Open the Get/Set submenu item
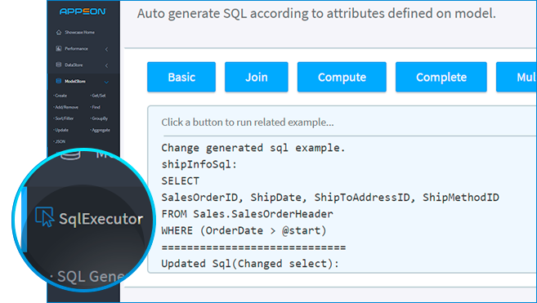This screenshot has width=537, height=303. point(98,96)
